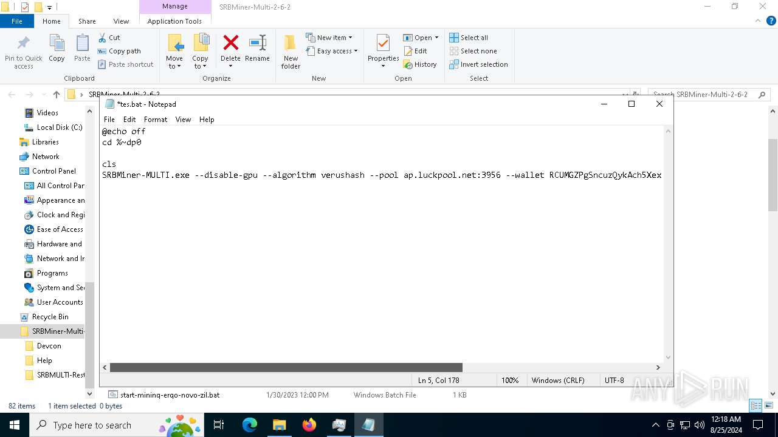Switch to large icons view button

point(768,405)
